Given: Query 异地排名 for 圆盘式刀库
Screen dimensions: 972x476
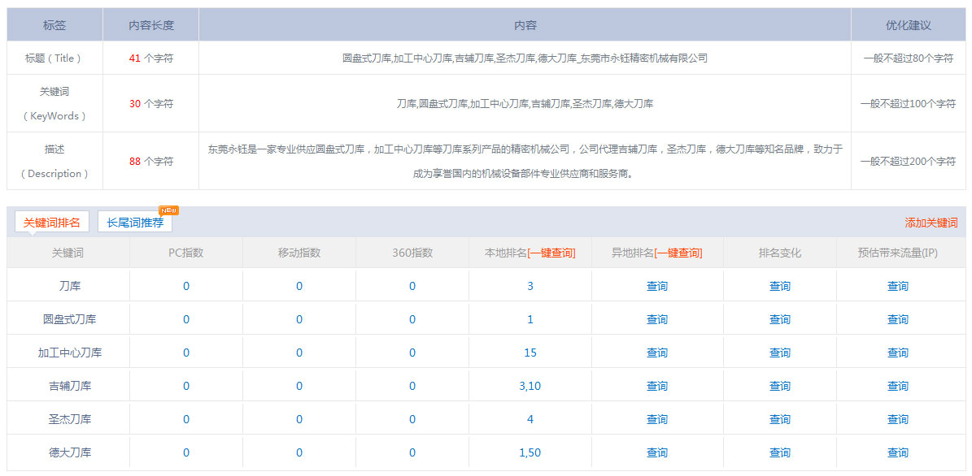Looking at the screenshot, I should (657, 319).
